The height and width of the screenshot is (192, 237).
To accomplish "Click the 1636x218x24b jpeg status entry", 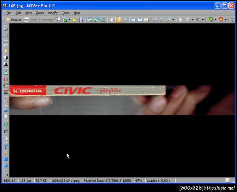I will click(x=66, y=181).
